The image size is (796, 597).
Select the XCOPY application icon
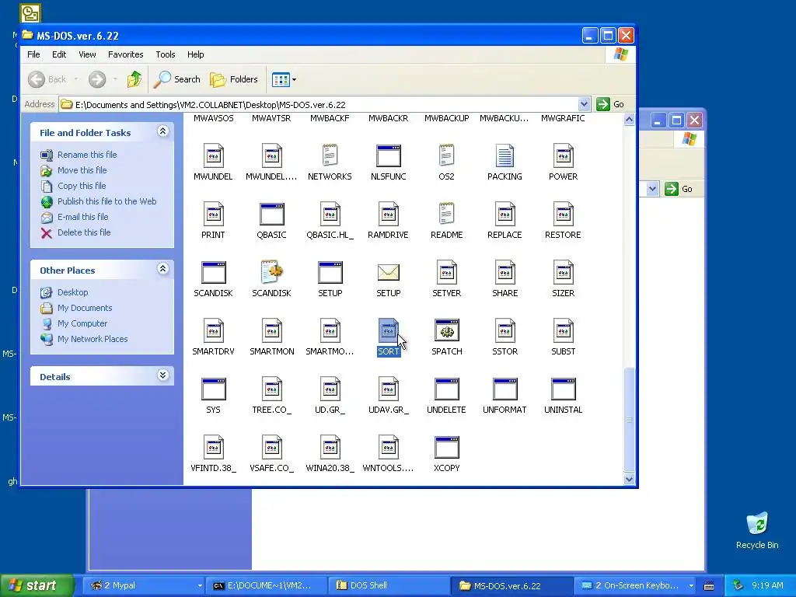pos(447,448)
